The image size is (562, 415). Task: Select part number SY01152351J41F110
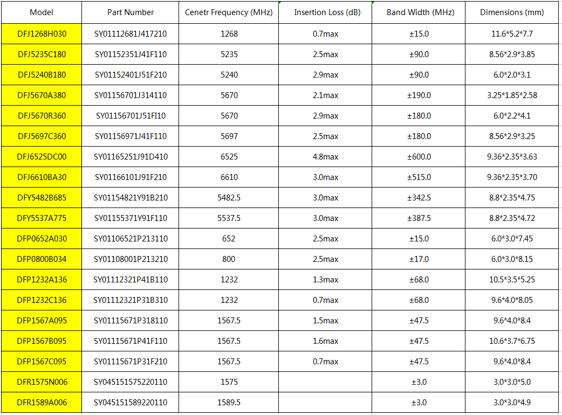[131, 54]
